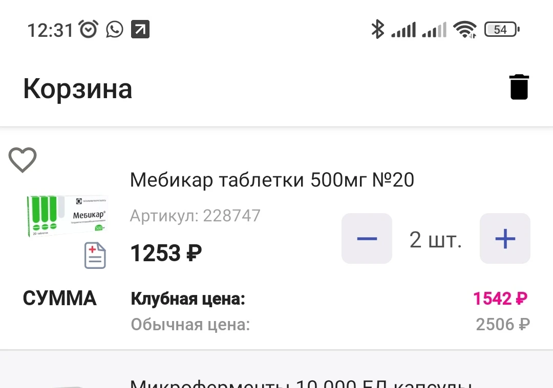The width and height of the screenshot is (553, 388).
Task: Tap the Клубная цена 1542 ₽ amount
Action: 500,299
